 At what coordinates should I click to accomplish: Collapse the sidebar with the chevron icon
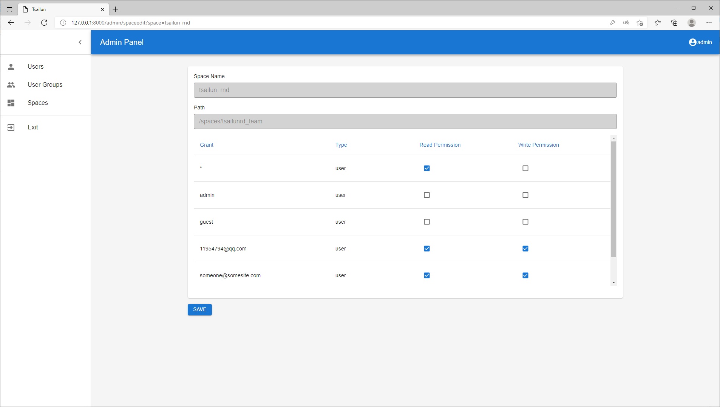click(x=80, y=42)
